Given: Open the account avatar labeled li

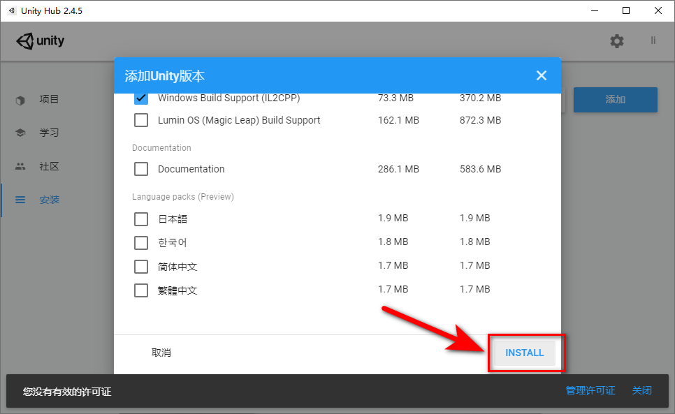Looking at the screenshot, I should point(653,40).
